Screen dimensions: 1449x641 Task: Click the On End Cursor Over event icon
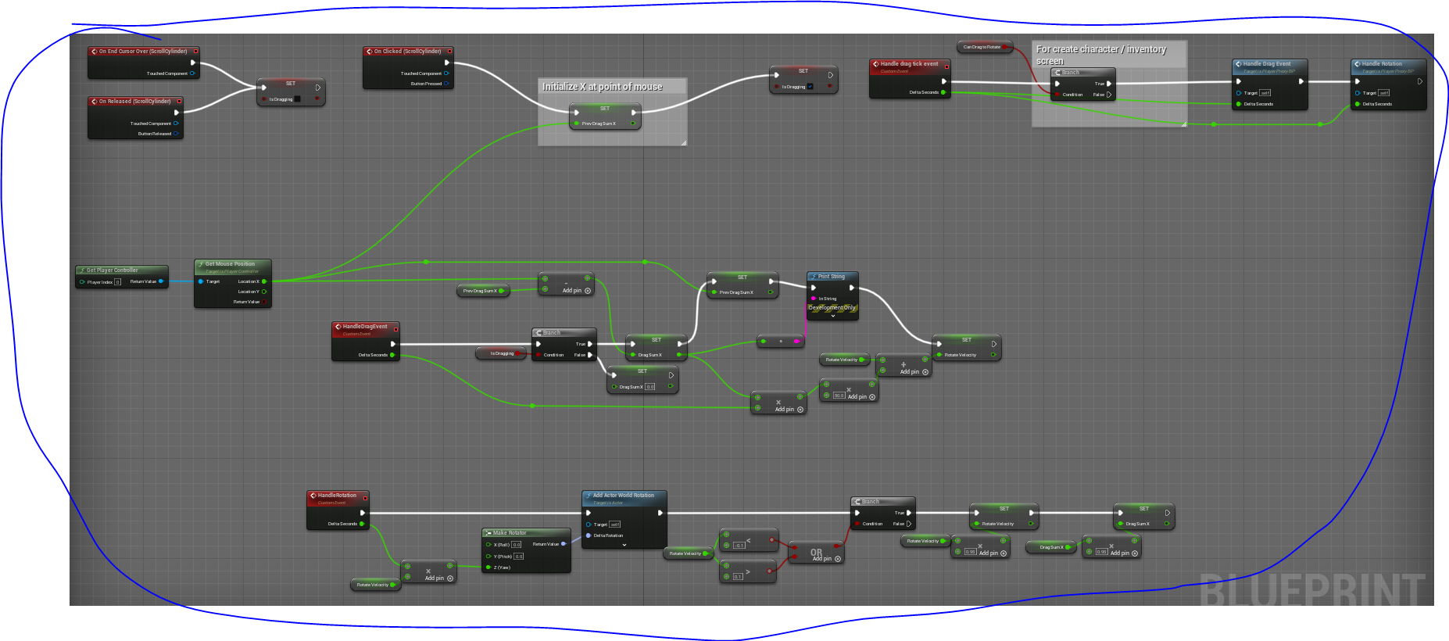[94, 52]
